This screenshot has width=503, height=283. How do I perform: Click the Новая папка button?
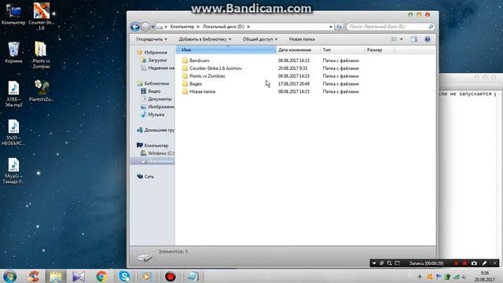302,39
